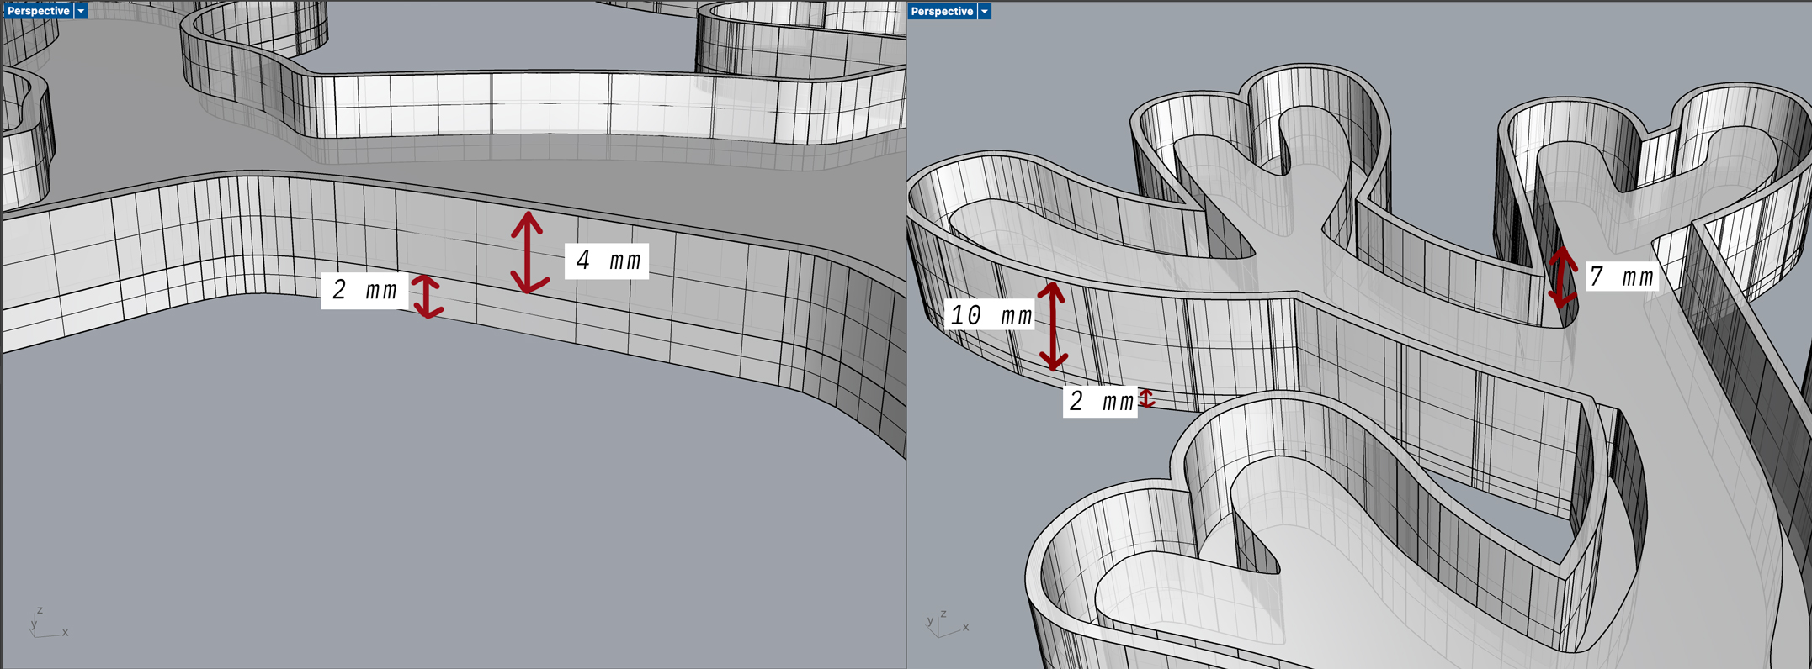Select the 2 mm text label in left viewport
This screenshot has width=1812, height=669.
click(x=364, y=291)
